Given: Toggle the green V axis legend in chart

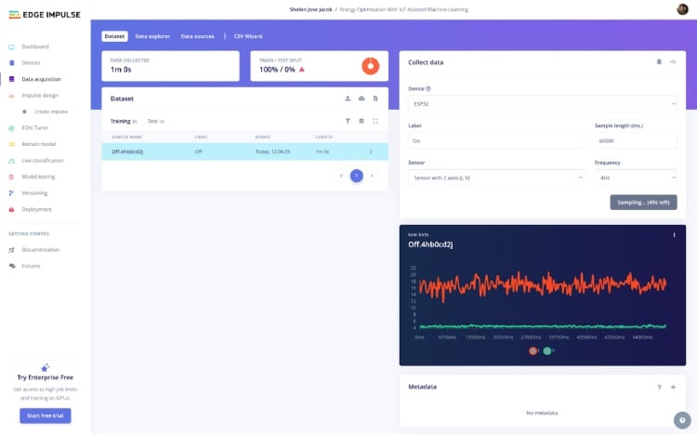Looking at the screenshot, I should 547,350.
